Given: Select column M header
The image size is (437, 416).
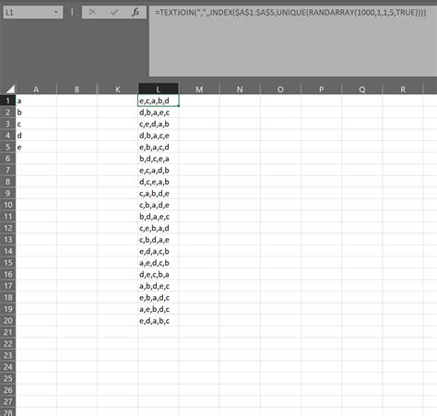Looking at the screenshot, I should pos(199,89).
